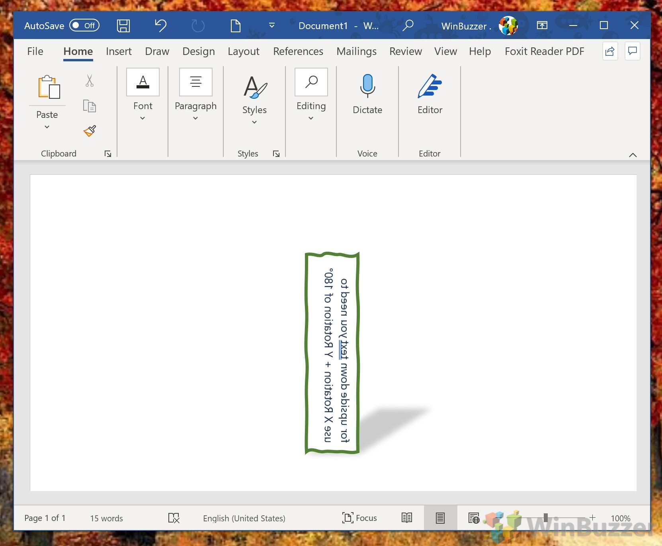Click English (United States) language

point(244,518)
